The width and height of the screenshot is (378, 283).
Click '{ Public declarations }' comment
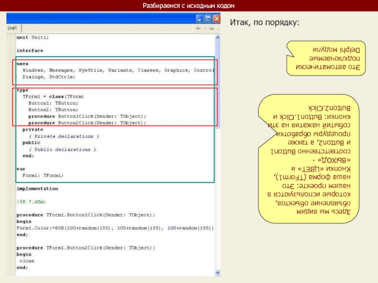coord(62,150)
